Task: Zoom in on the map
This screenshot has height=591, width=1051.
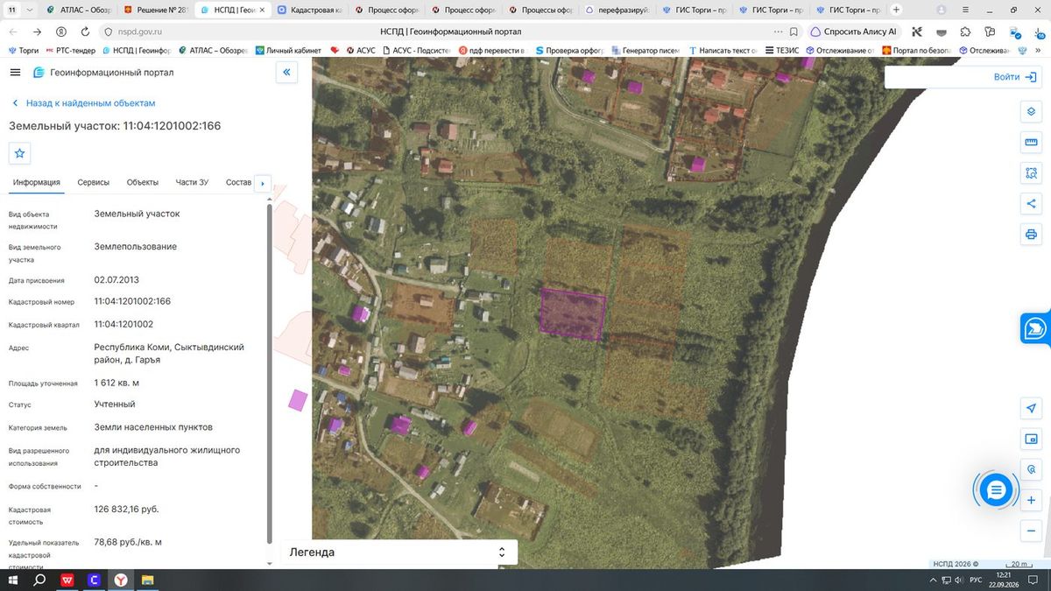Action: (x=1031, y=501)
